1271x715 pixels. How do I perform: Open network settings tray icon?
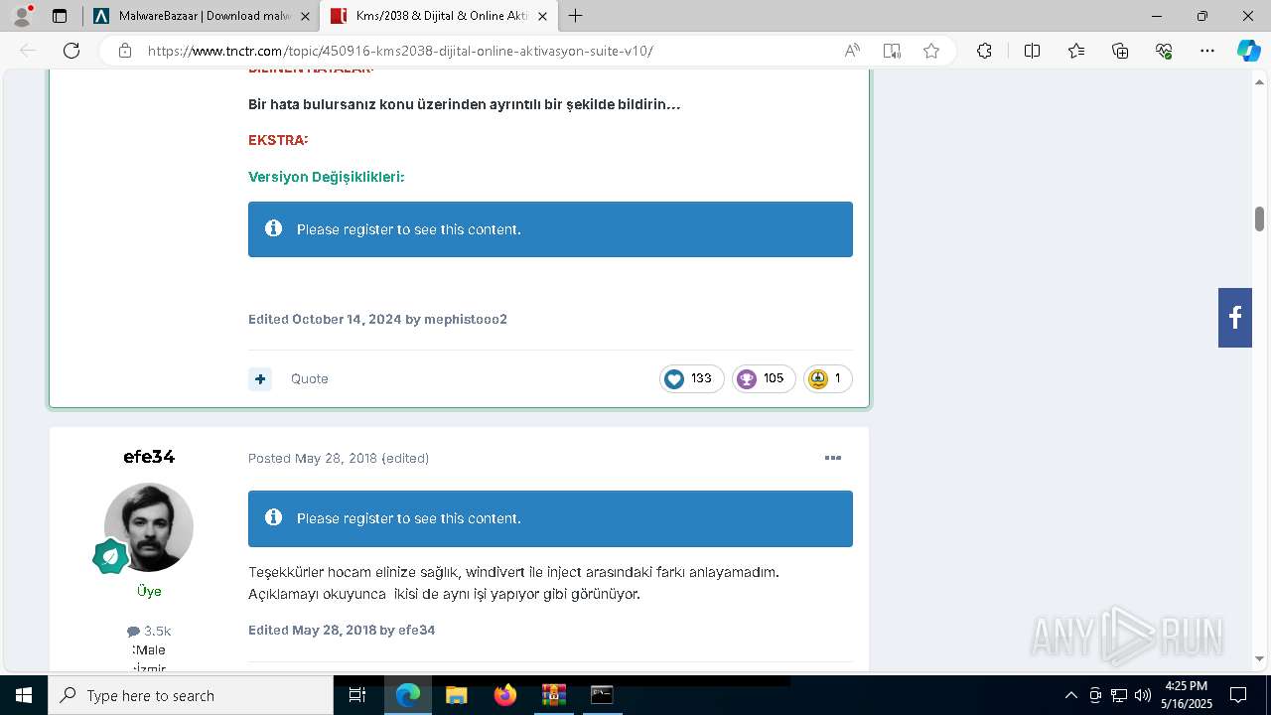1119,695
